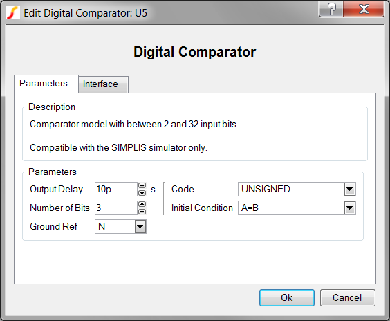
Task: Click the help question mark button
Action: click(331, 9)
